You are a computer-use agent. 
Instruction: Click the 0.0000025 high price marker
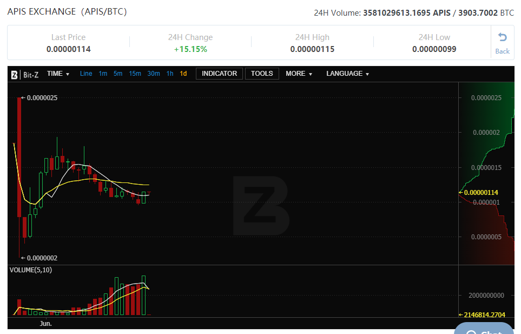39,97
